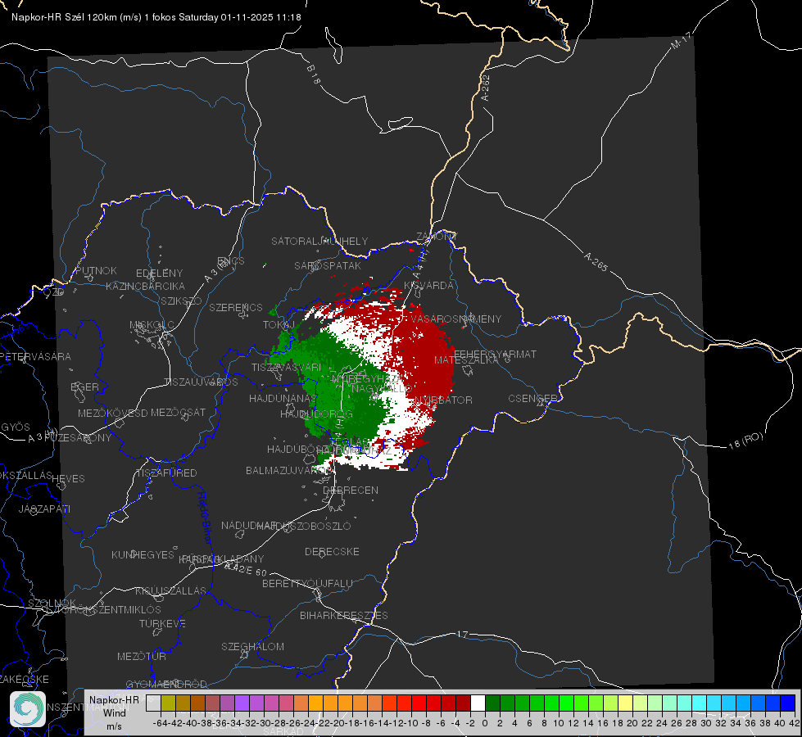Select the PÉTERVÁSÁRA label
The image size is (802, 737).
pyautogui.click(x=35, y=356)
